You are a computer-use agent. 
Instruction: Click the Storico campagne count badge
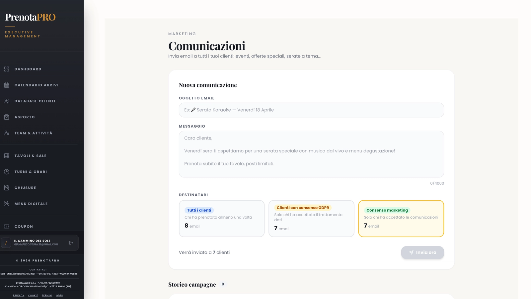[x=223, y=284]
